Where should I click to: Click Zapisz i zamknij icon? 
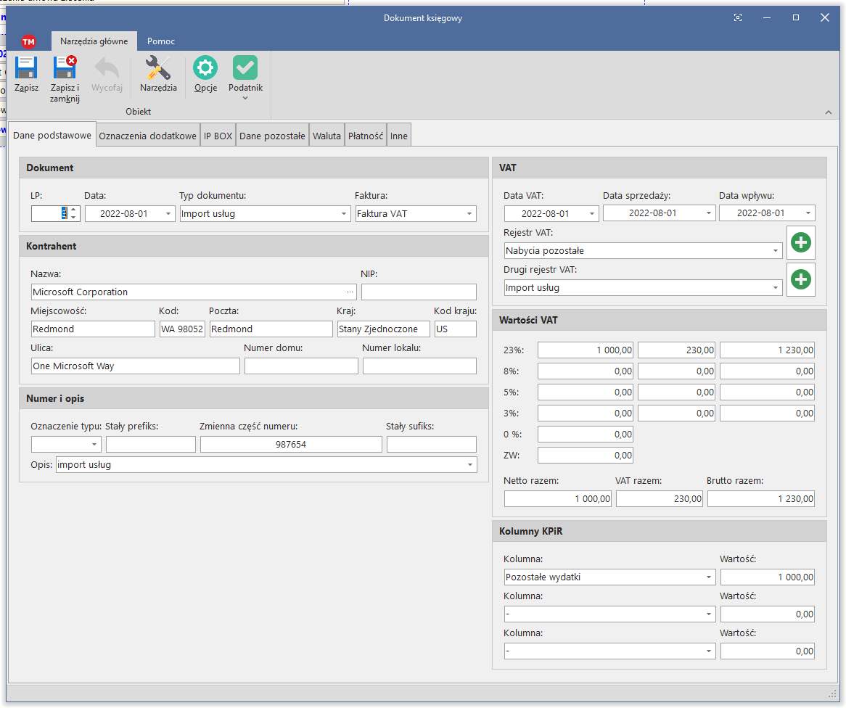[x=65, y=69]
